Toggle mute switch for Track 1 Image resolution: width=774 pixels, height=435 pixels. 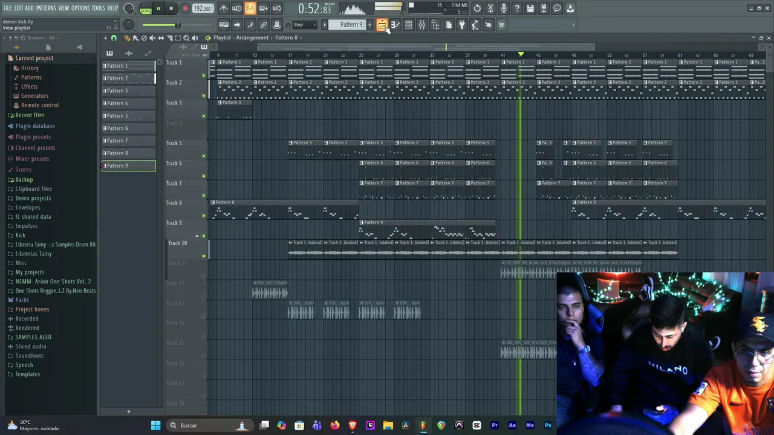point(204,76)
